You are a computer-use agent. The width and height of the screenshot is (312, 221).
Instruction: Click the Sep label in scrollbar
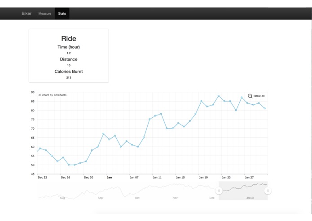[x=100, y=198]
